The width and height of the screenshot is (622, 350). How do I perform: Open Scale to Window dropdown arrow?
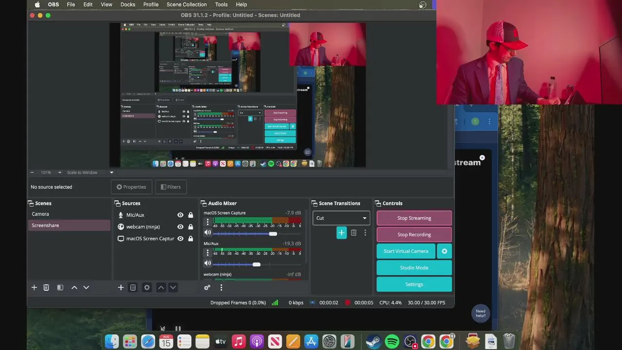tap(111, 172)
